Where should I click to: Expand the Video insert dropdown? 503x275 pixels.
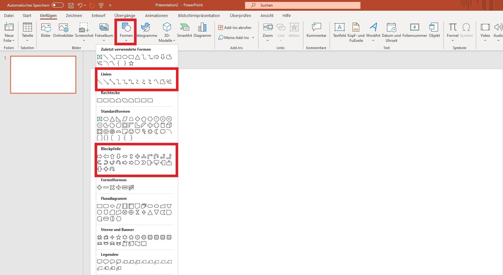[485, 40]
